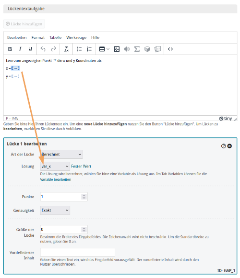240x278 pixels.
Task: Open the source code view
Action: [x=170, y=49]
